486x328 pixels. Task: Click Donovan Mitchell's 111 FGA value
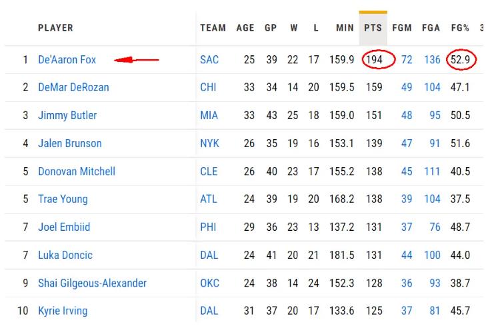tap(431, 172)
